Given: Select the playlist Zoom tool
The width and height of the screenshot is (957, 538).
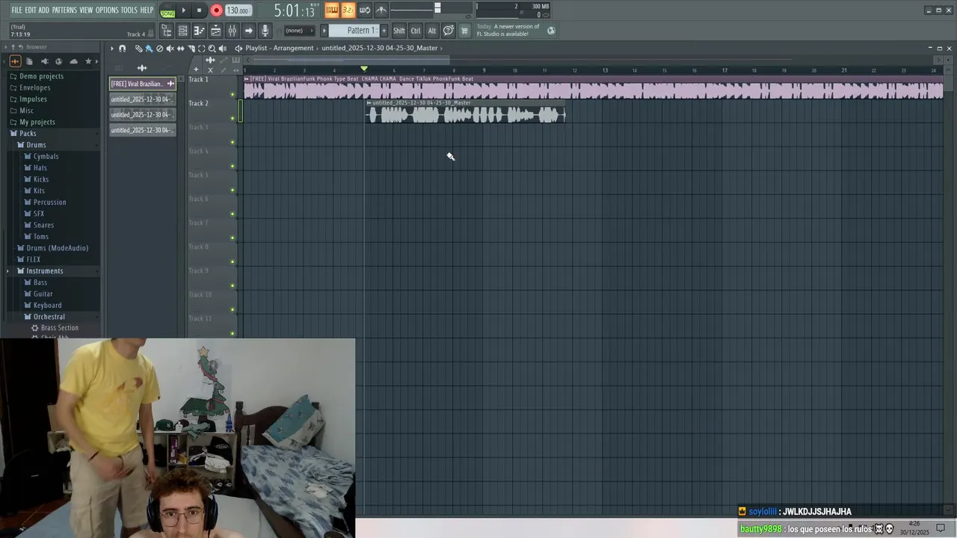Looking at the screenshot, I should pyautogui.click(x=212, y=49).
